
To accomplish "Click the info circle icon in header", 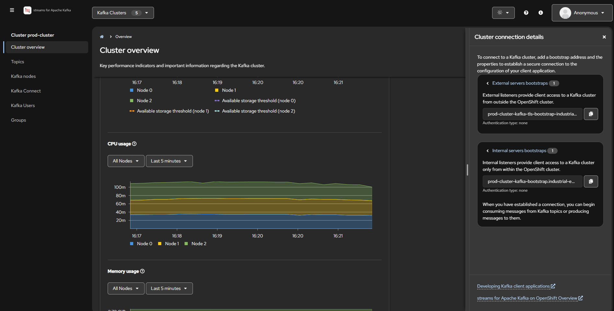I will pyautogui.click(x=541, y=13).
